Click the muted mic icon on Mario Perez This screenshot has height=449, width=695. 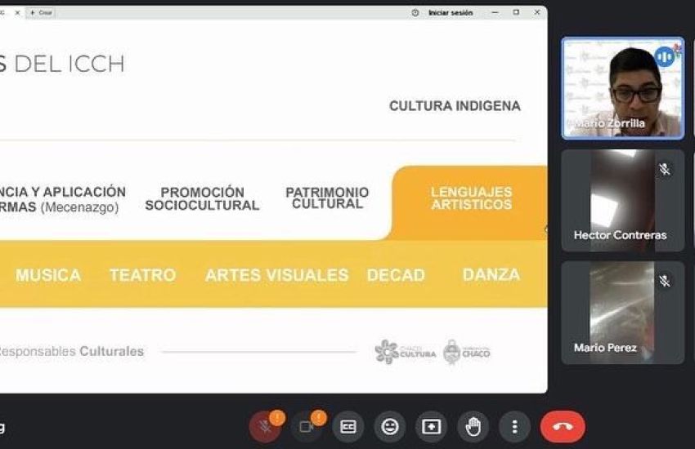tap(664, 281)
